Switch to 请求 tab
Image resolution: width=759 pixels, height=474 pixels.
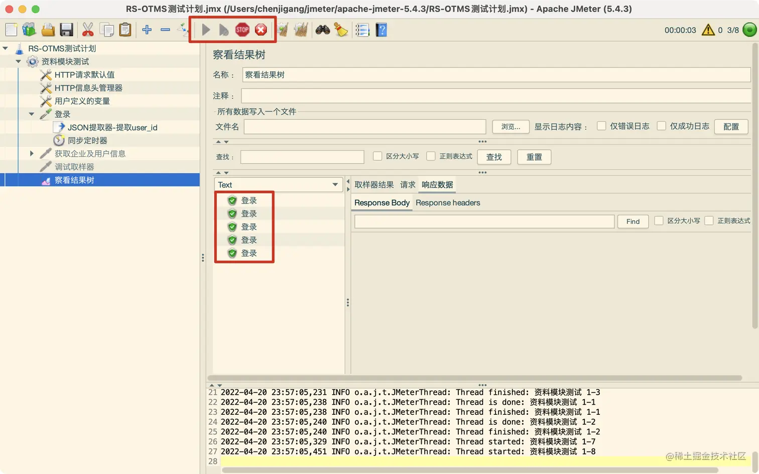pyautogui.click(x=408, y=185)
